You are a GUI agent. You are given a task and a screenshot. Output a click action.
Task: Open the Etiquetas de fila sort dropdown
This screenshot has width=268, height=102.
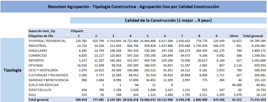point(68,36)
